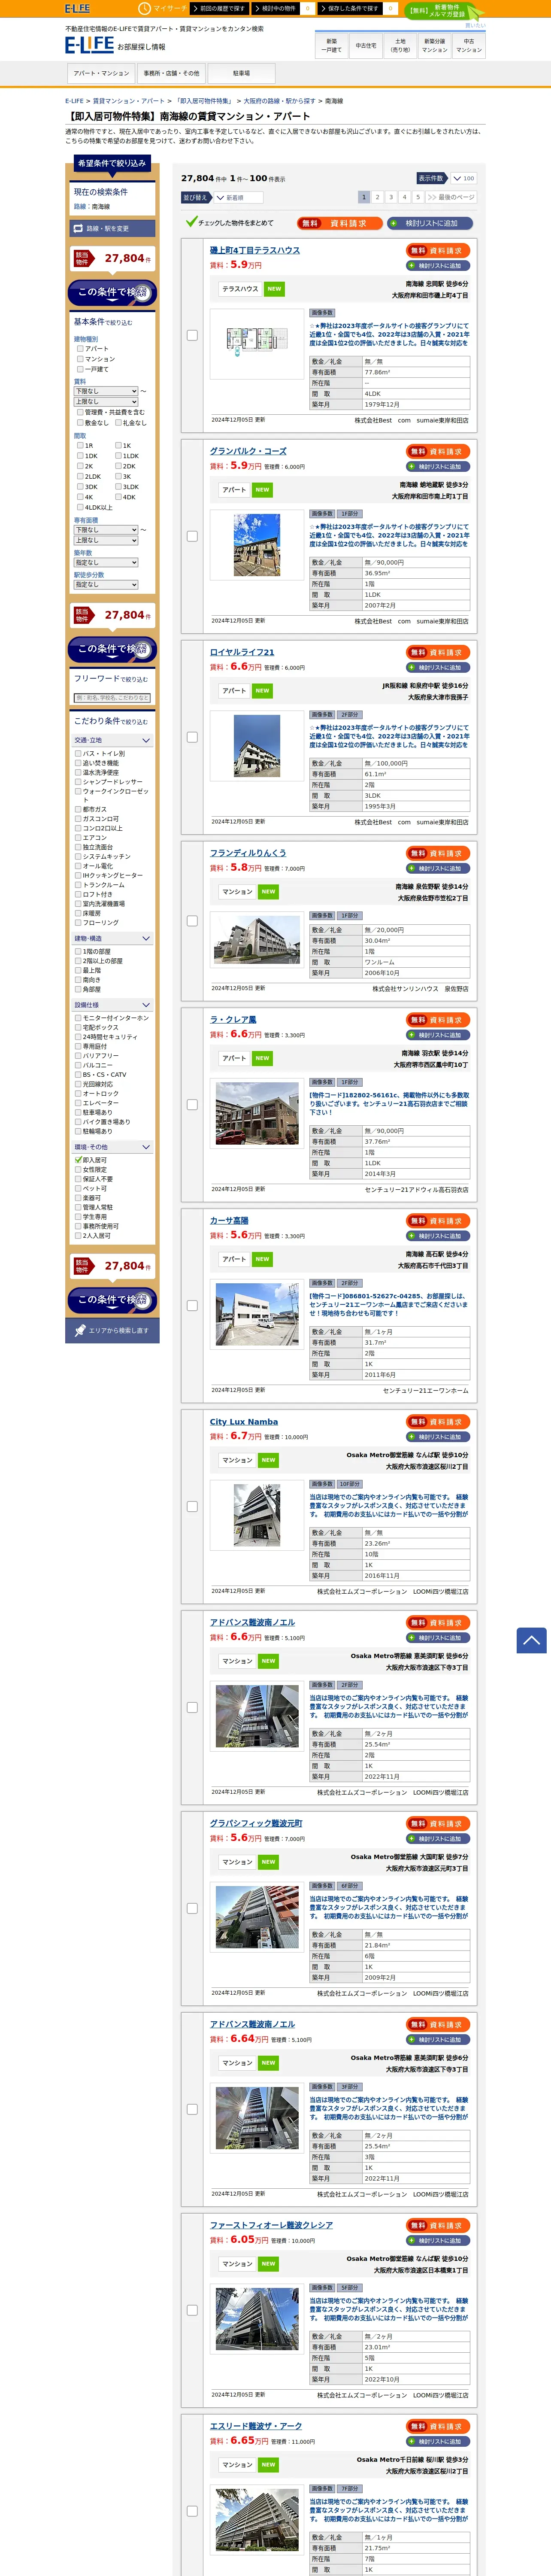
Task: Click the 路線・駅を変更 button
Action: click(x=113, y=228)
